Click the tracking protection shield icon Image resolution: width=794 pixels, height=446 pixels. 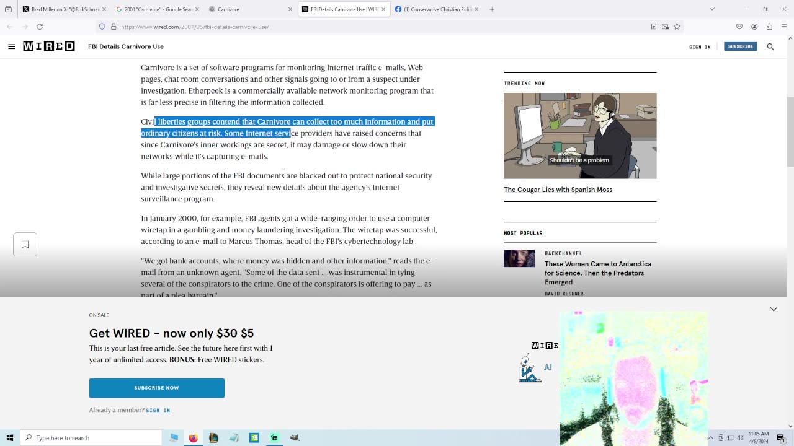pos(102,27)
